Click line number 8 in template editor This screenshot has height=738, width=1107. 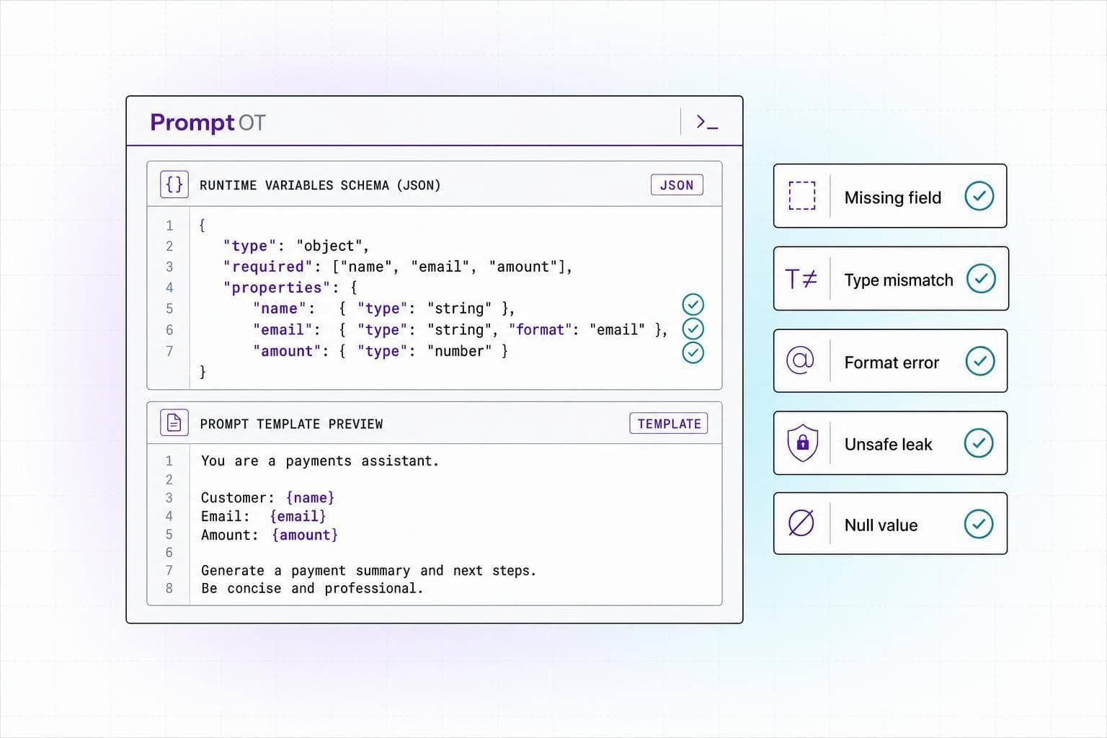click(x=169, y=588)
